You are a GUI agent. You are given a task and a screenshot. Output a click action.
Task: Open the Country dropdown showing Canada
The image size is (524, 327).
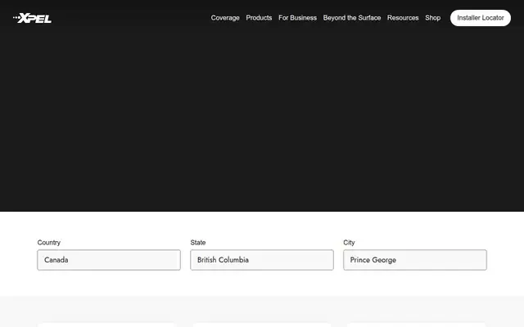point(109,260)
